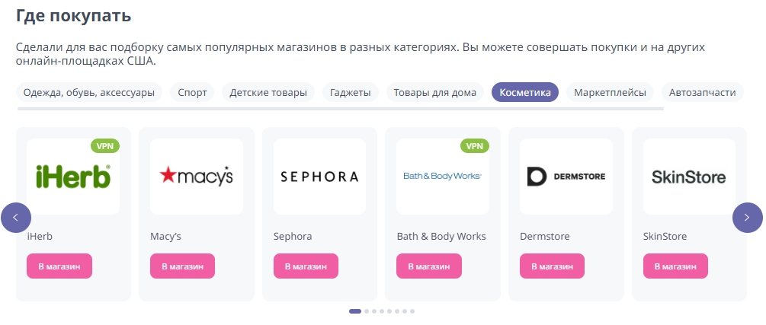766x325 pixels.
Task: Click the Sephora logo image
Action: click(x=319, y=177)
